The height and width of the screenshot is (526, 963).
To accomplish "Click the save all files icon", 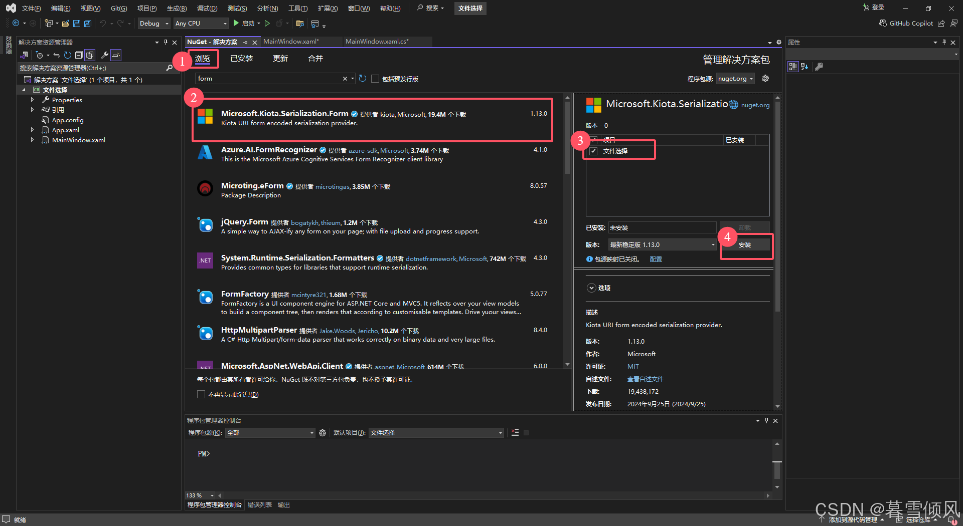I will click(x=88, y=23).
